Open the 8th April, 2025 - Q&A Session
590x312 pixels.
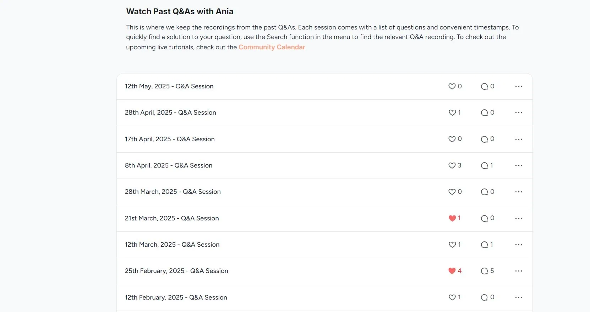pos(169,165)
